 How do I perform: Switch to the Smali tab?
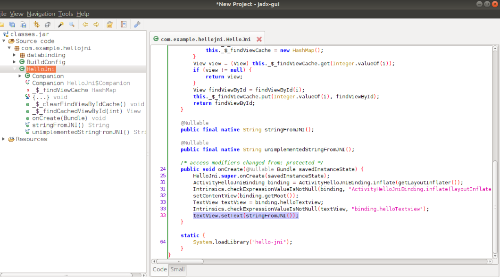pyautogui.click(x=177, y=269)
